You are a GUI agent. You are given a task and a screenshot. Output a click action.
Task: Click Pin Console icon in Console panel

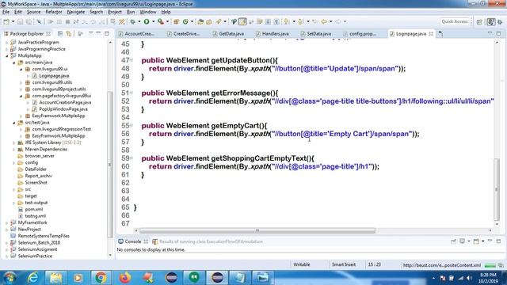(453, 241)
